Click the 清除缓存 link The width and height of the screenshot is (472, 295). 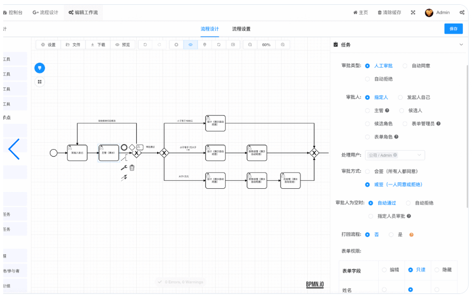[389, 12]
